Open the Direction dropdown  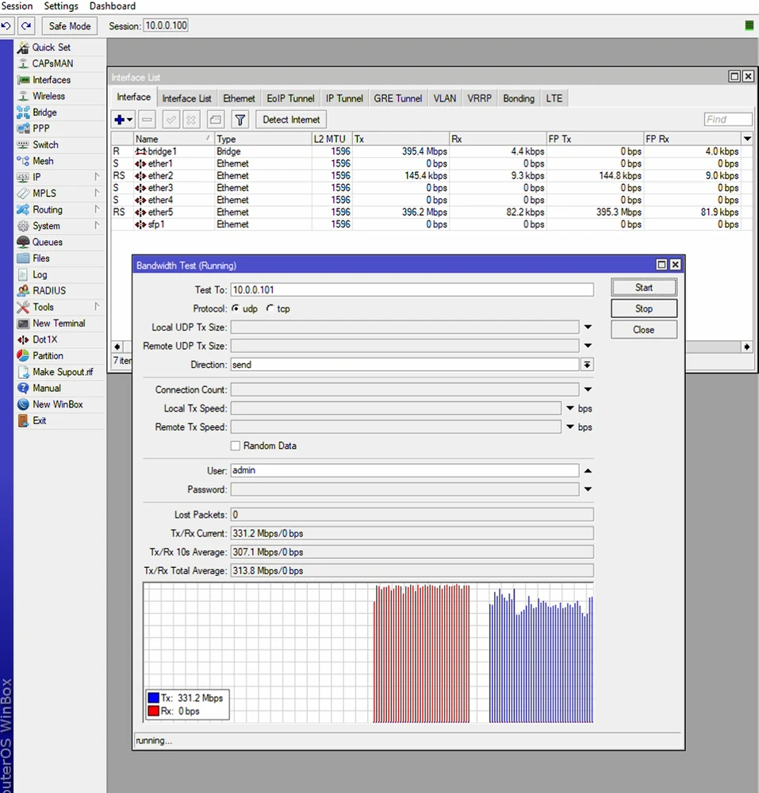[587, 364]
